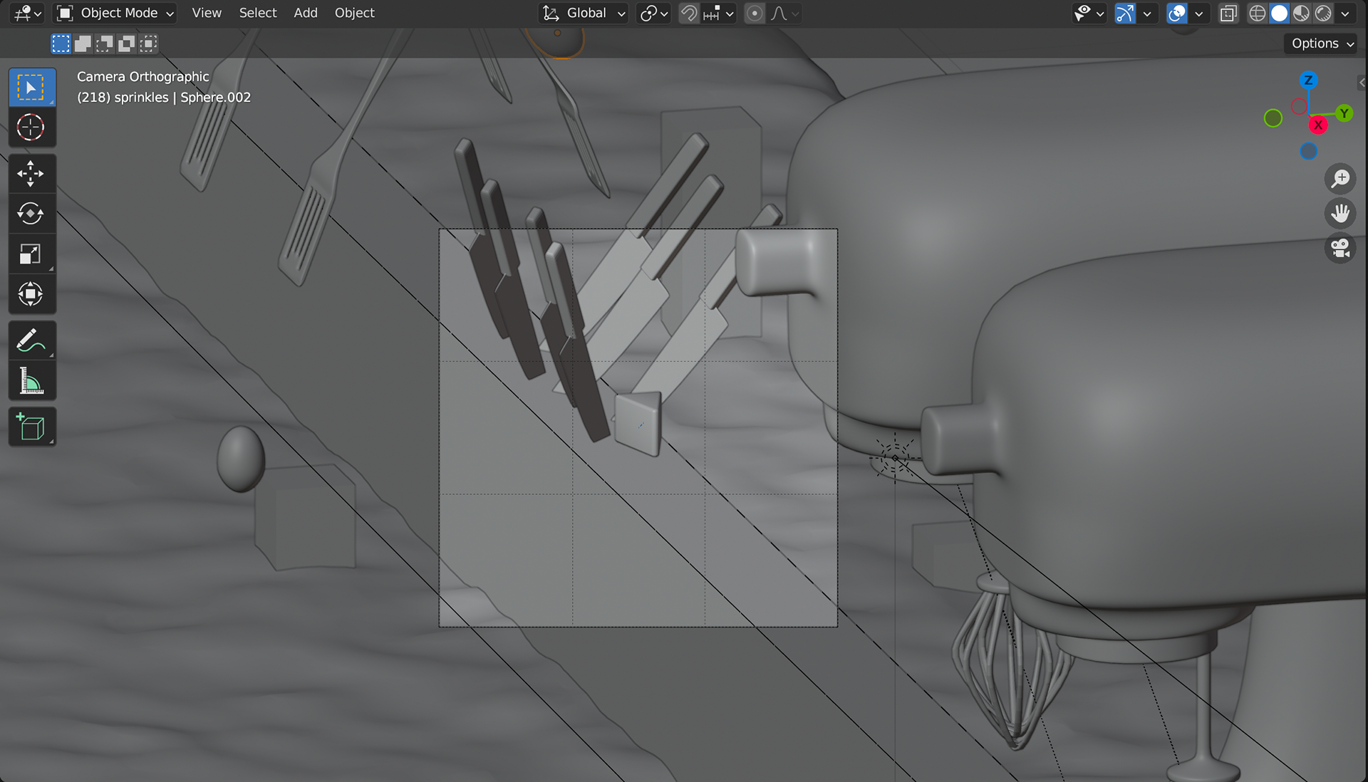1368x782 pixels.
Task: Align view to Z axis gizmo
Action: coord(1308,80)
